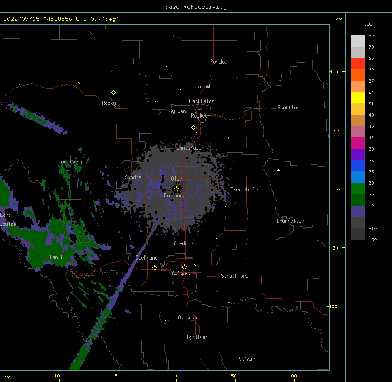Click the green 30 dBZ legend swatch

[357, 189]
